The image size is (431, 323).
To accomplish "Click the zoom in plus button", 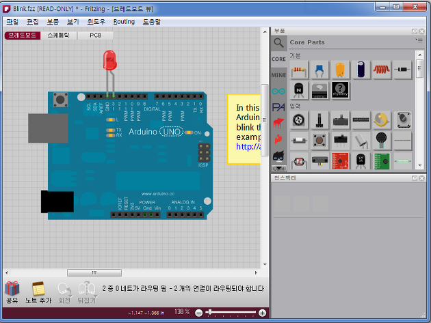I will click(263, 313).
